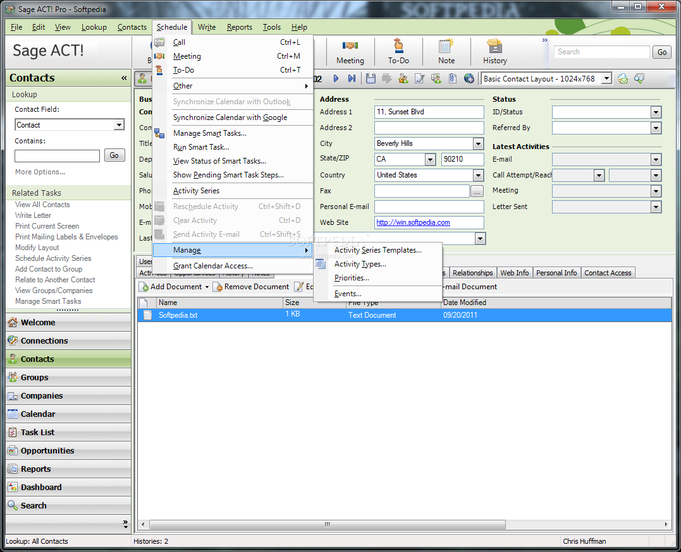The height and width of the screenshot is (552, 681).
Task: Open Welcome in the navigation bar
Action: 69,323
